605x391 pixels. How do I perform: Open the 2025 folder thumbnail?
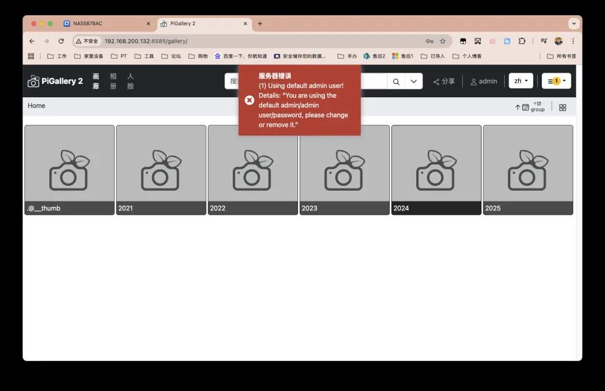pos(528,169)
